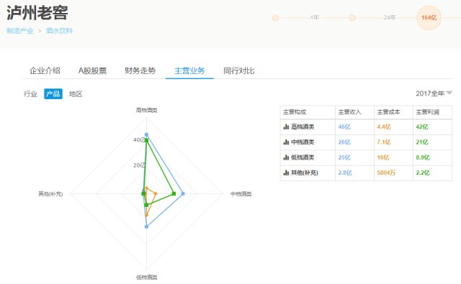Image resolution: width=461 pixels, height=284 pixels.
Task: Switch breakdown to 地区
Action: tap(76, 94)
